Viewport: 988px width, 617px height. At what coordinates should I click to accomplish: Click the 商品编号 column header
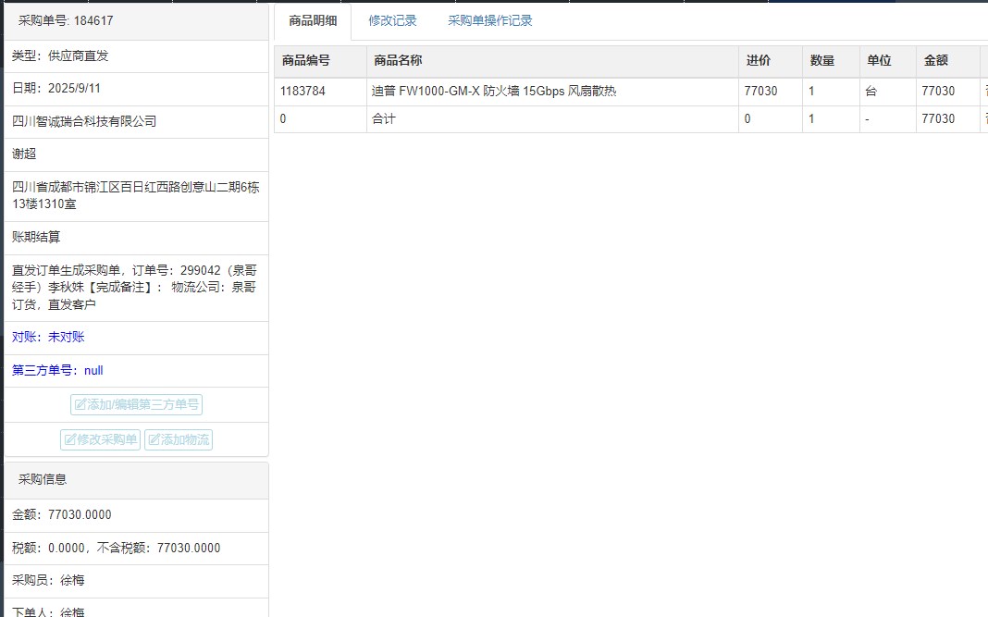click(x=305, y=61)
